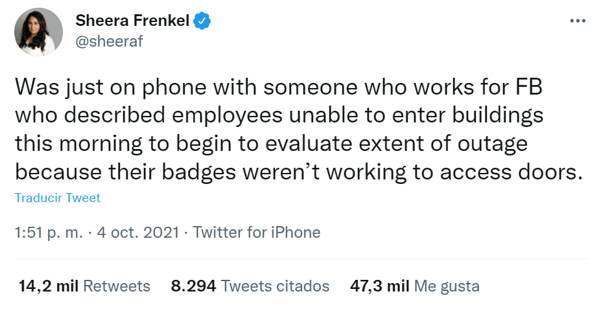Click the line 'who described employees unable'

click(279, 116)
